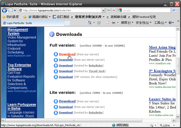Expand the address bar history dropdown
The image size is (181, 128).
(103, 10)
